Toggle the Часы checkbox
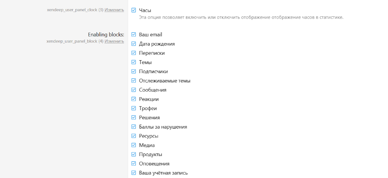 click(x=134, y=10)
